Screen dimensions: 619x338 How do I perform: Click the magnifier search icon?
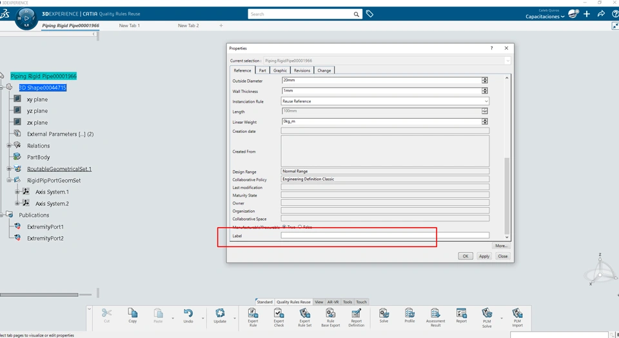click(356, 14)
